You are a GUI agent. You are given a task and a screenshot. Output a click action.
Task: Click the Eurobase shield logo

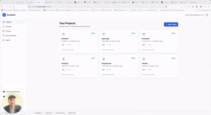click(x=4, y=15)
